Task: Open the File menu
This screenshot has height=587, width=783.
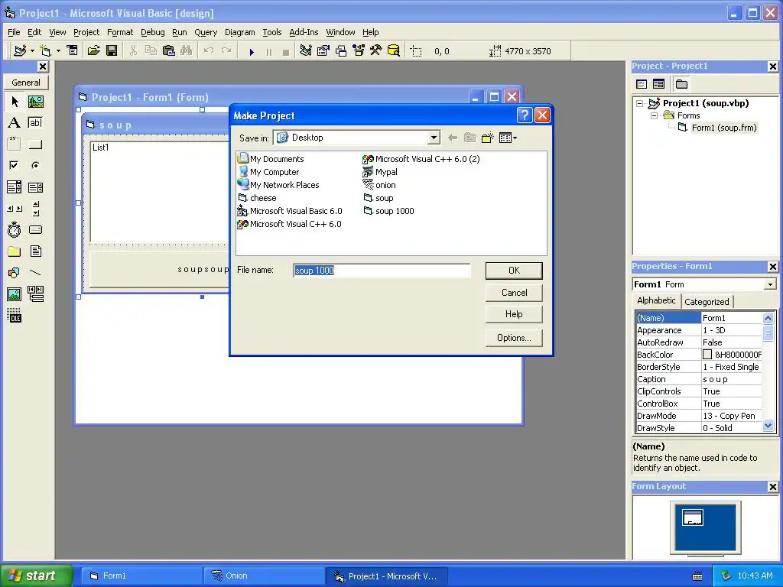Action: (x=14, y=32)
